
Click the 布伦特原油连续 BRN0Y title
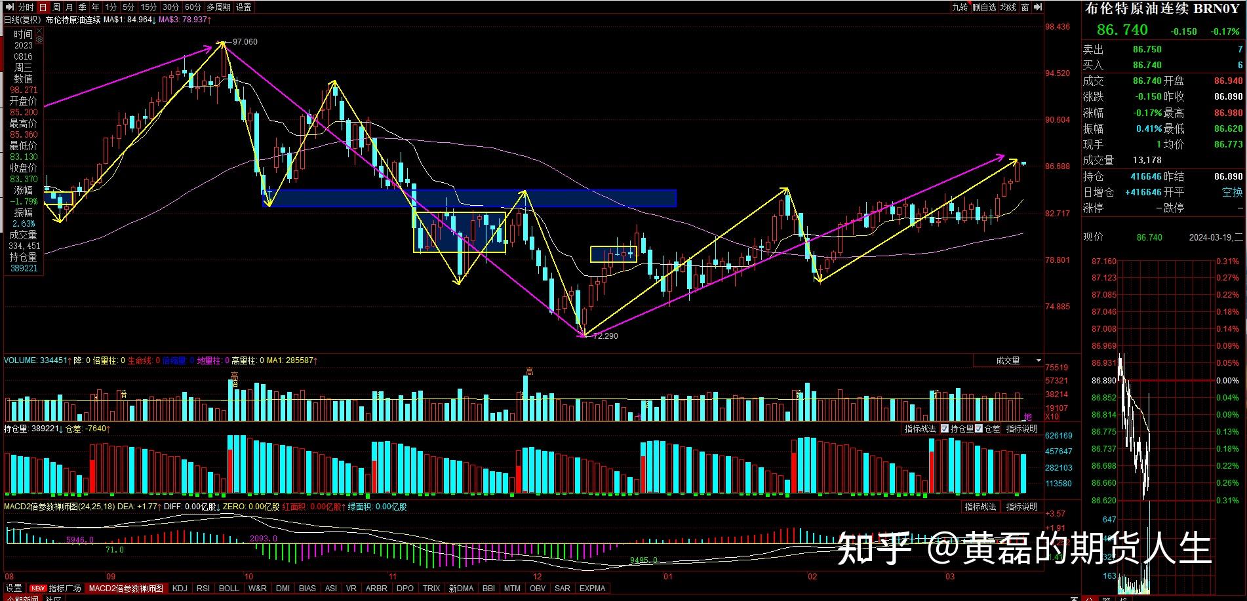[x=1162, y=9]
